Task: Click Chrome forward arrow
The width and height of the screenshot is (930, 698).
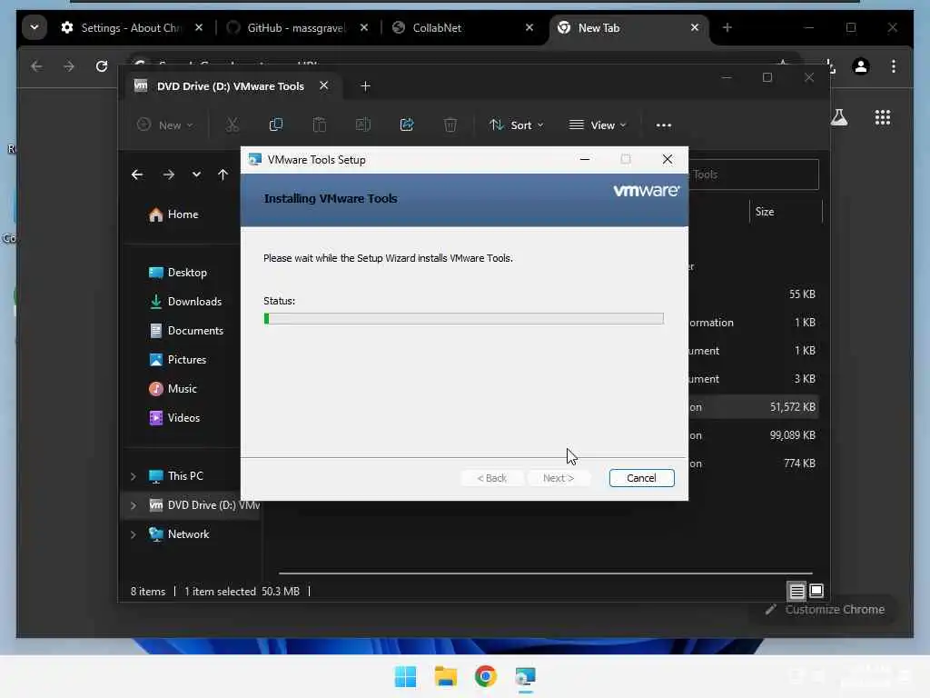Action: [x=69, y=65]
